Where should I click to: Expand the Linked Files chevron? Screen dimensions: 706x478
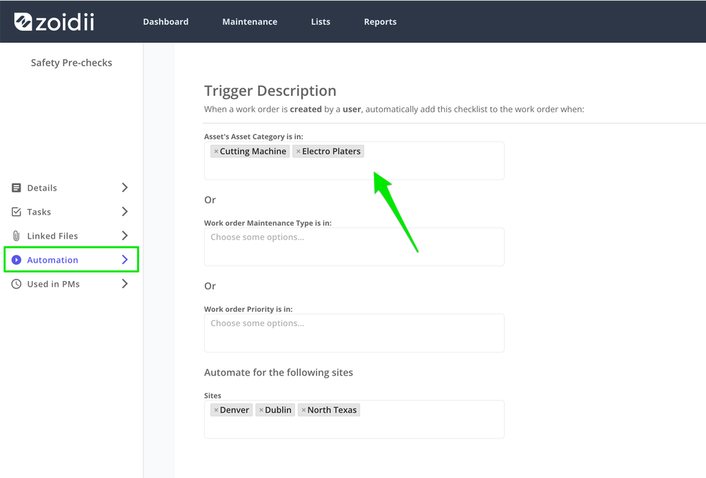coord(125,236)
